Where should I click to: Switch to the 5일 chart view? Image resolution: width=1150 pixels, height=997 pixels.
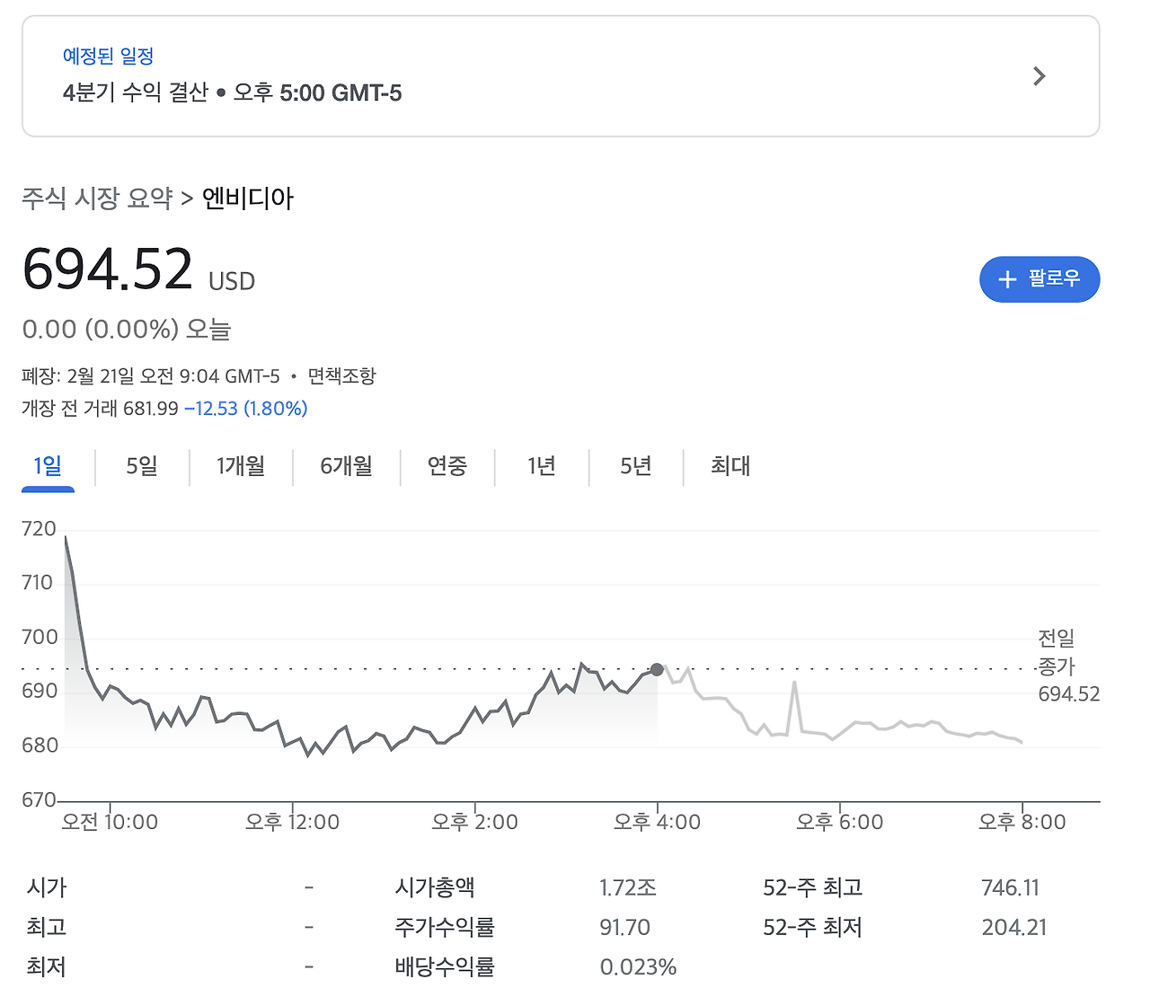click(140, 466)
